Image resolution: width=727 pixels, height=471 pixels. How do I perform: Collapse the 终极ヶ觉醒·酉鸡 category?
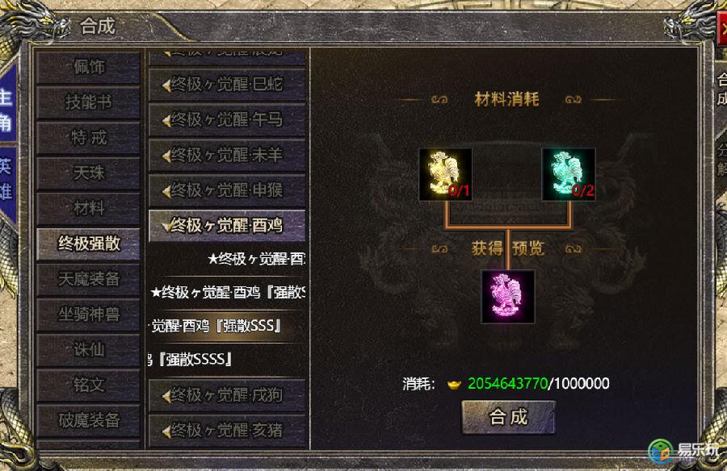pyautogui.click(x=227, y=226)
